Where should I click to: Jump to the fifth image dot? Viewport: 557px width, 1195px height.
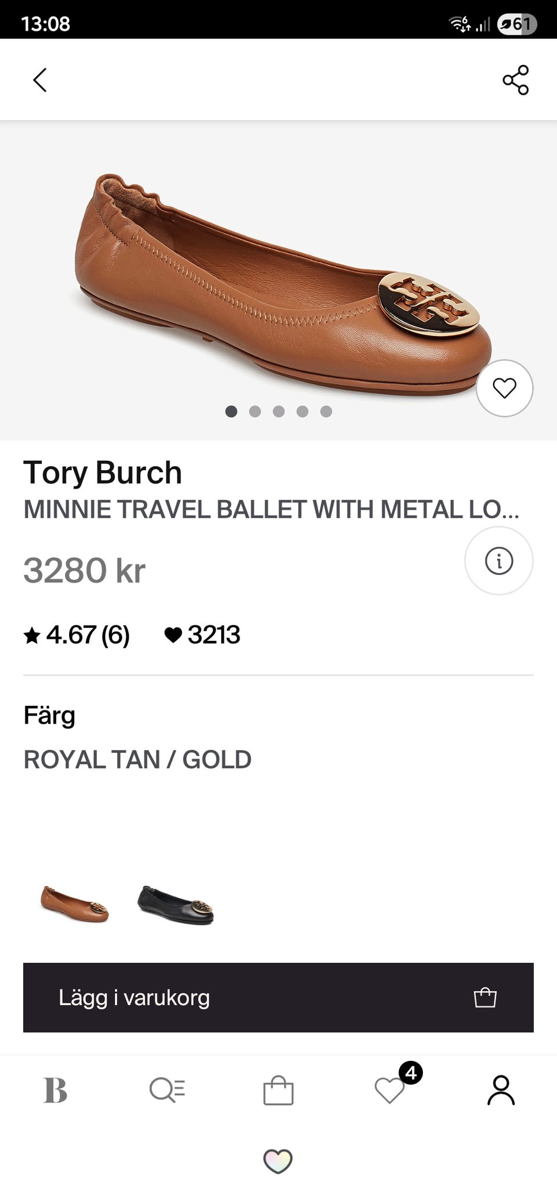tap(326, 411)
